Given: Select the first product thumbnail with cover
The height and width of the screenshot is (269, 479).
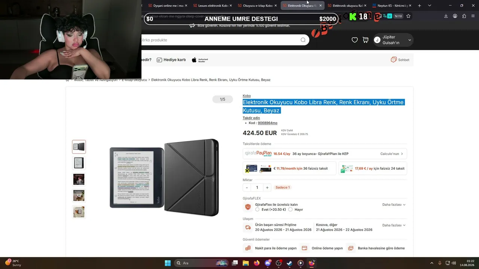Looking at the screenshot, I should click(x=79, y=147).
